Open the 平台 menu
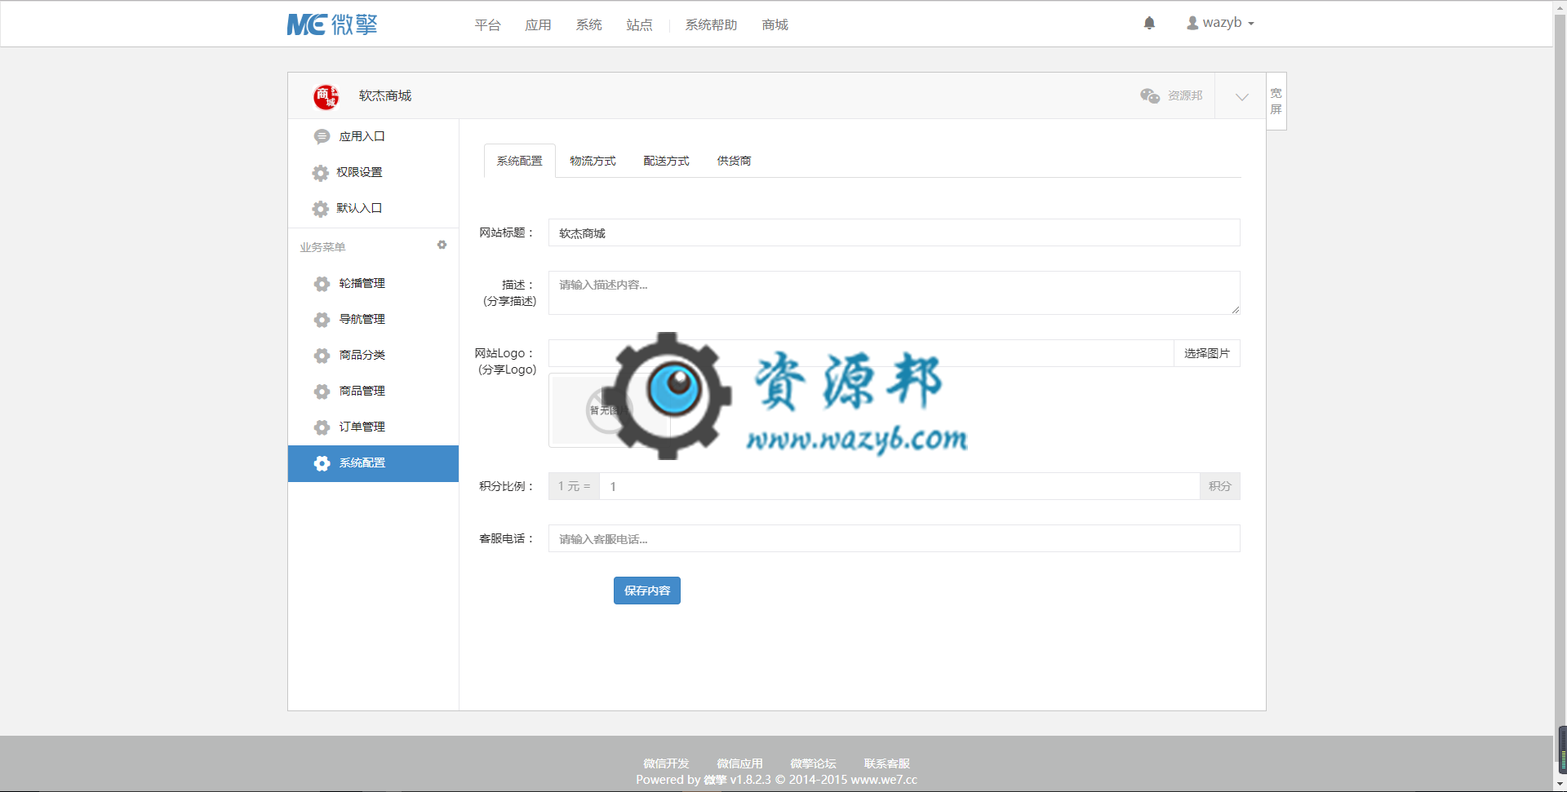1567x792 pixels. pyautogui.click(x=488, y=25)
